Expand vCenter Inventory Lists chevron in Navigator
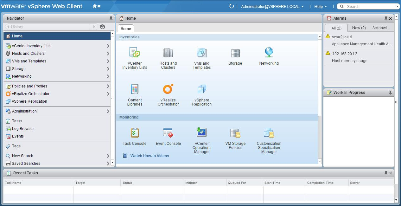 click(108, 46)
